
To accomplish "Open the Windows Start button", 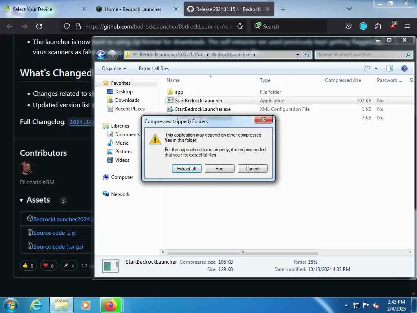I will click(x=11, y=305).
